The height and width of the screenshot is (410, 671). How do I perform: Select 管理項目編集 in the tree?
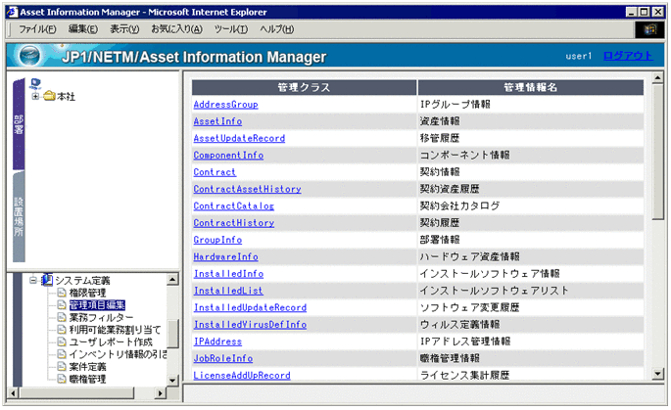(x=97, y=305)
